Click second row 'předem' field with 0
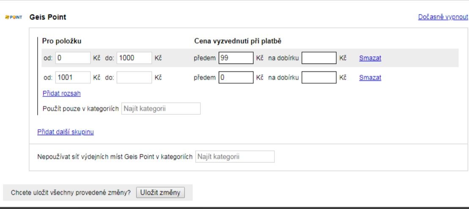469x209 pixels. click(236, 77)
